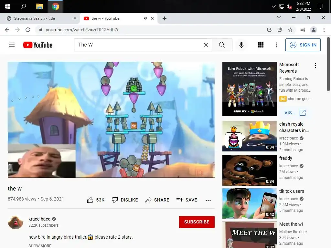The image size is (331, 248).
Task: Open Chrome tab search dropdown chevron
Action: (279, 17)
